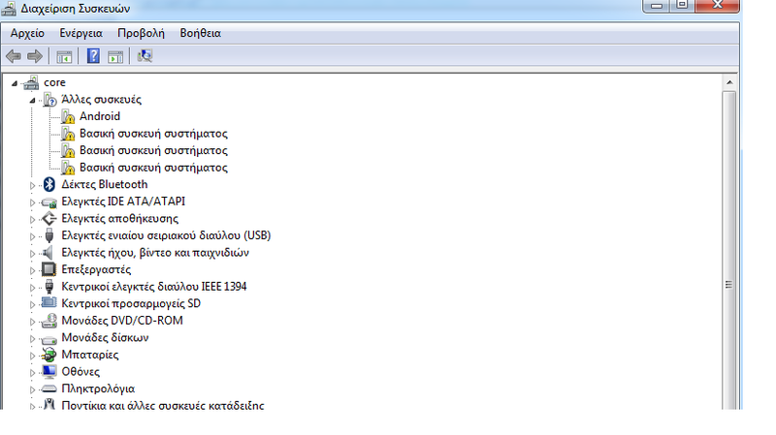The image size is (776, 435).
Task: Select the Android device with warning icon
Action: click(99, 116)
